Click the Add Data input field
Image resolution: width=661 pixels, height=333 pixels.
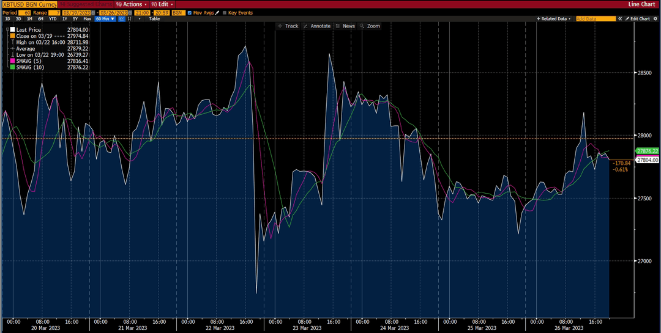596,19
